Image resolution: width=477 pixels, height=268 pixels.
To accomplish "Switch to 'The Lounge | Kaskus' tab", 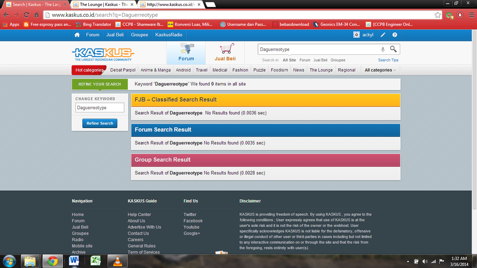I will (x=104, y=5).
